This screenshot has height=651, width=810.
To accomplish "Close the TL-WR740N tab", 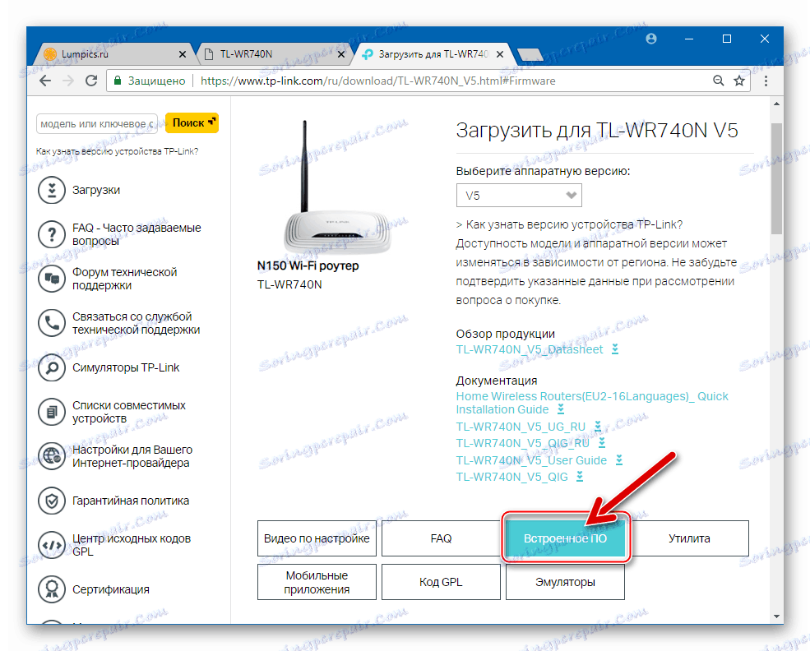I will (341, 54).
